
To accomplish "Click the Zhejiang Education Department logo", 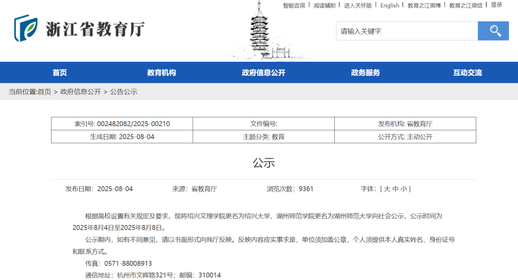I will [x=80, y=29].
